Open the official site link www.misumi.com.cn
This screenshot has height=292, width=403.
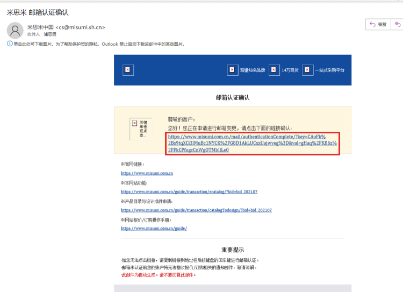(147, 173)
